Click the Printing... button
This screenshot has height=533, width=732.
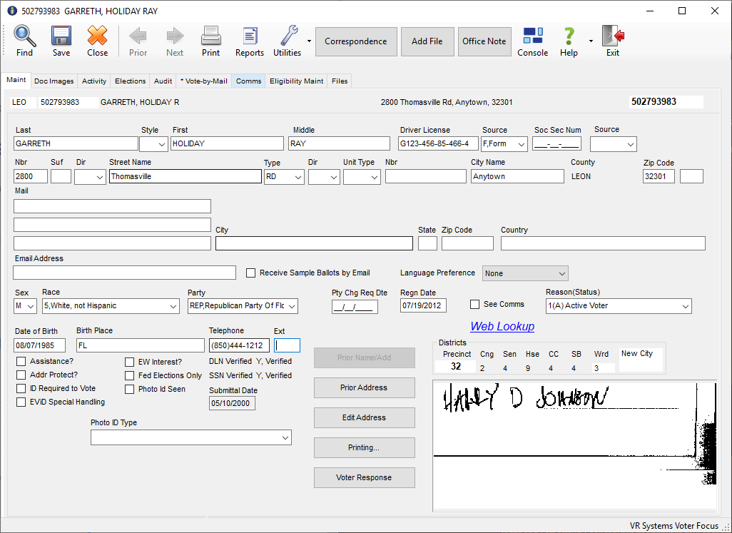364,447
